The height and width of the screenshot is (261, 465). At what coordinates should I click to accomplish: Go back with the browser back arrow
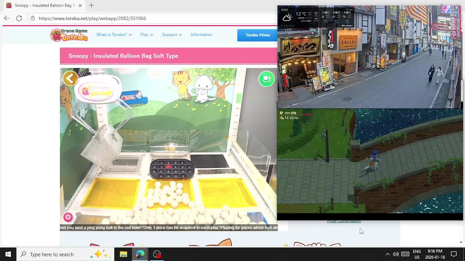7,18
